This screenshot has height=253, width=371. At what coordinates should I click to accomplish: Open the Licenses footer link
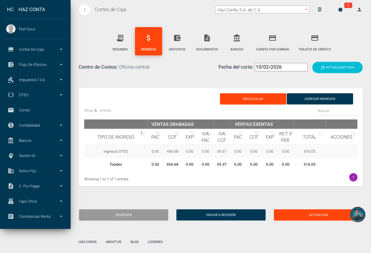pos(155,242)
